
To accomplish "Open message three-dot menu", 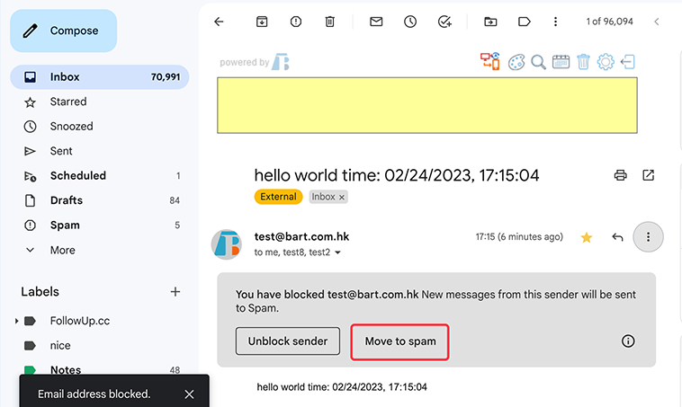I will tap(648, 236).
